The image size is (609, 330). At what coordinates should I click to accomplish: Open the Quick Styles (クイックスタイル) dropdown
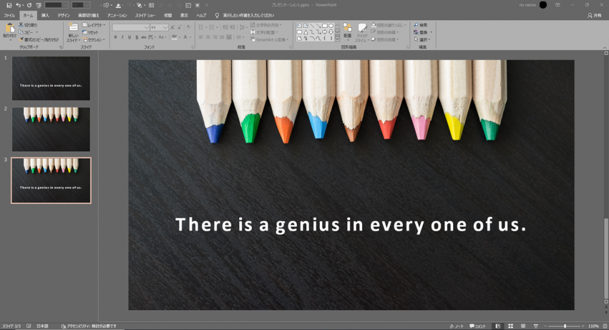[x=362, y=32]
